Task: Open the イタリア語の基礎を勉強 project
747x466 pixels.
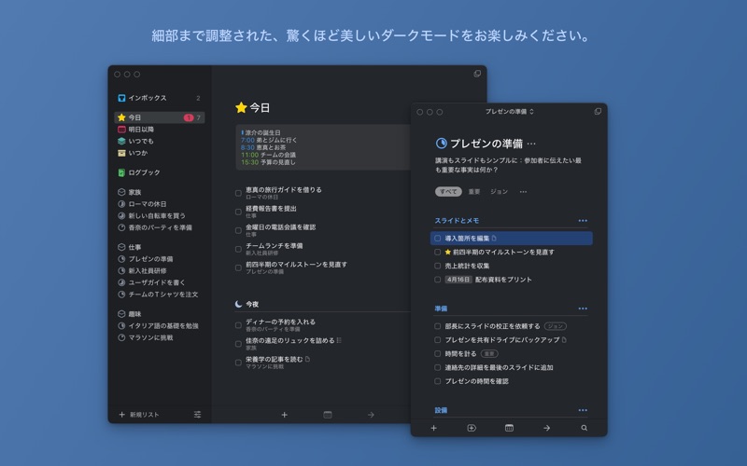Action: [159, 325]
